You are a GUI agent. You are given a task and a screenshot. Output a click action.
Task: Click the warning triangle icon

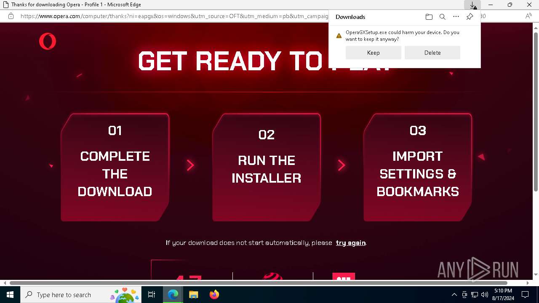tap(339, 36)
